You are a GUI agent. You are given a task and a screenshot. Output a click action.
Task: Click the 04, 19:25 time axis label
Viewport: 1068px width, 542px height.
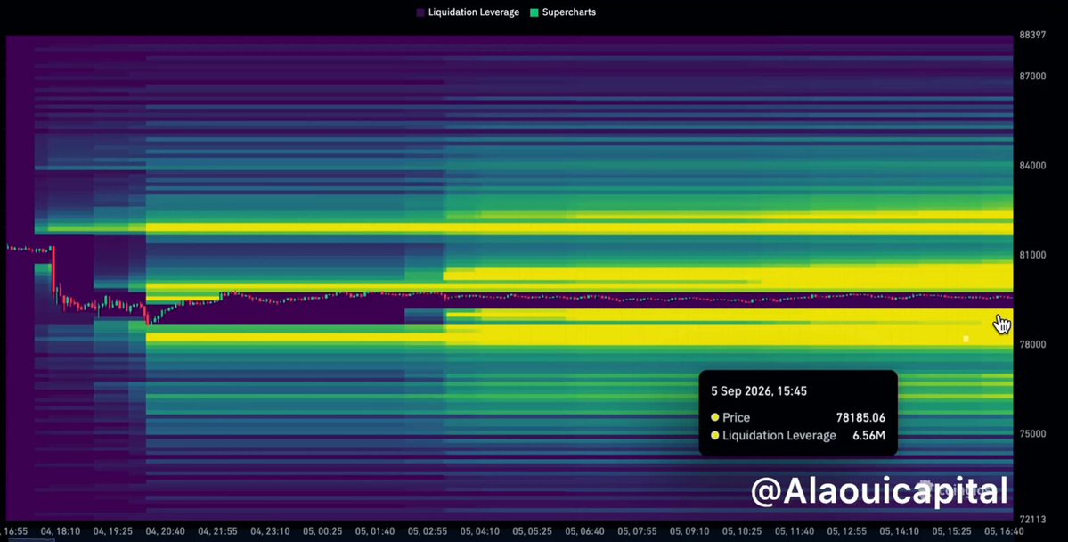click(112, 531)
